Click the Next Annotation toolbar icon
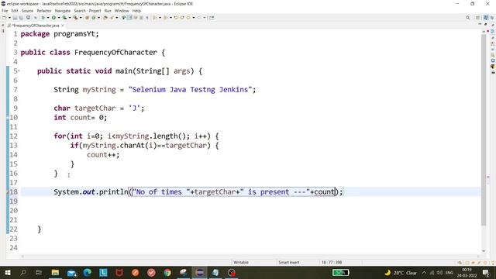This screenshot has width=496, height=279. [x=155, y=18]
